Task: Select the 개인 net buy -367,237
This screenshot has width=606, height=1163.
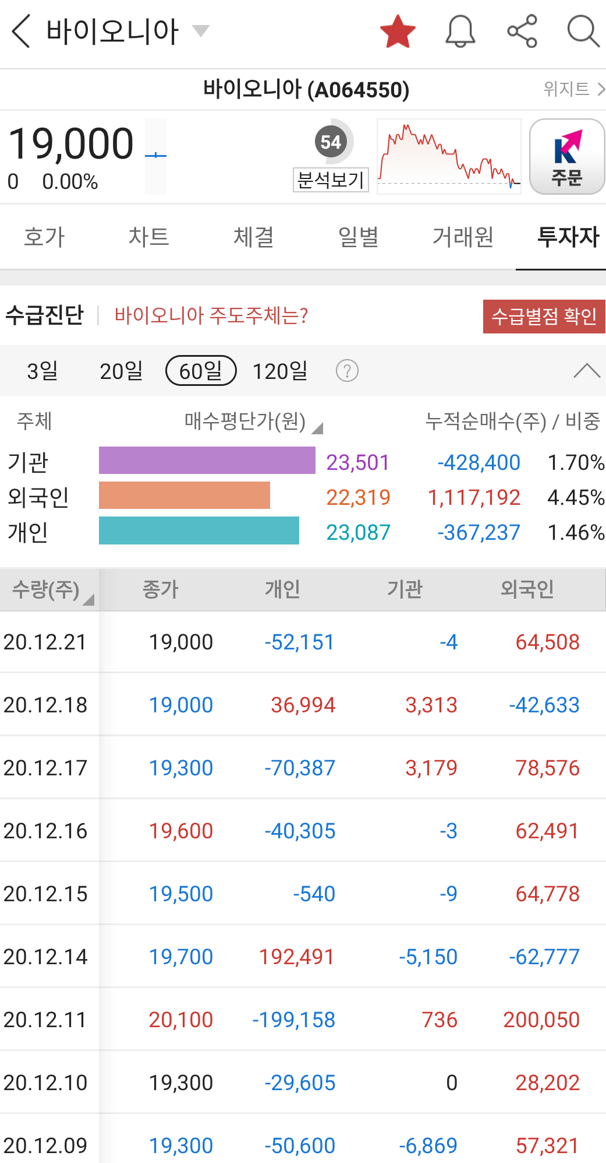Action: coord(479,532)
